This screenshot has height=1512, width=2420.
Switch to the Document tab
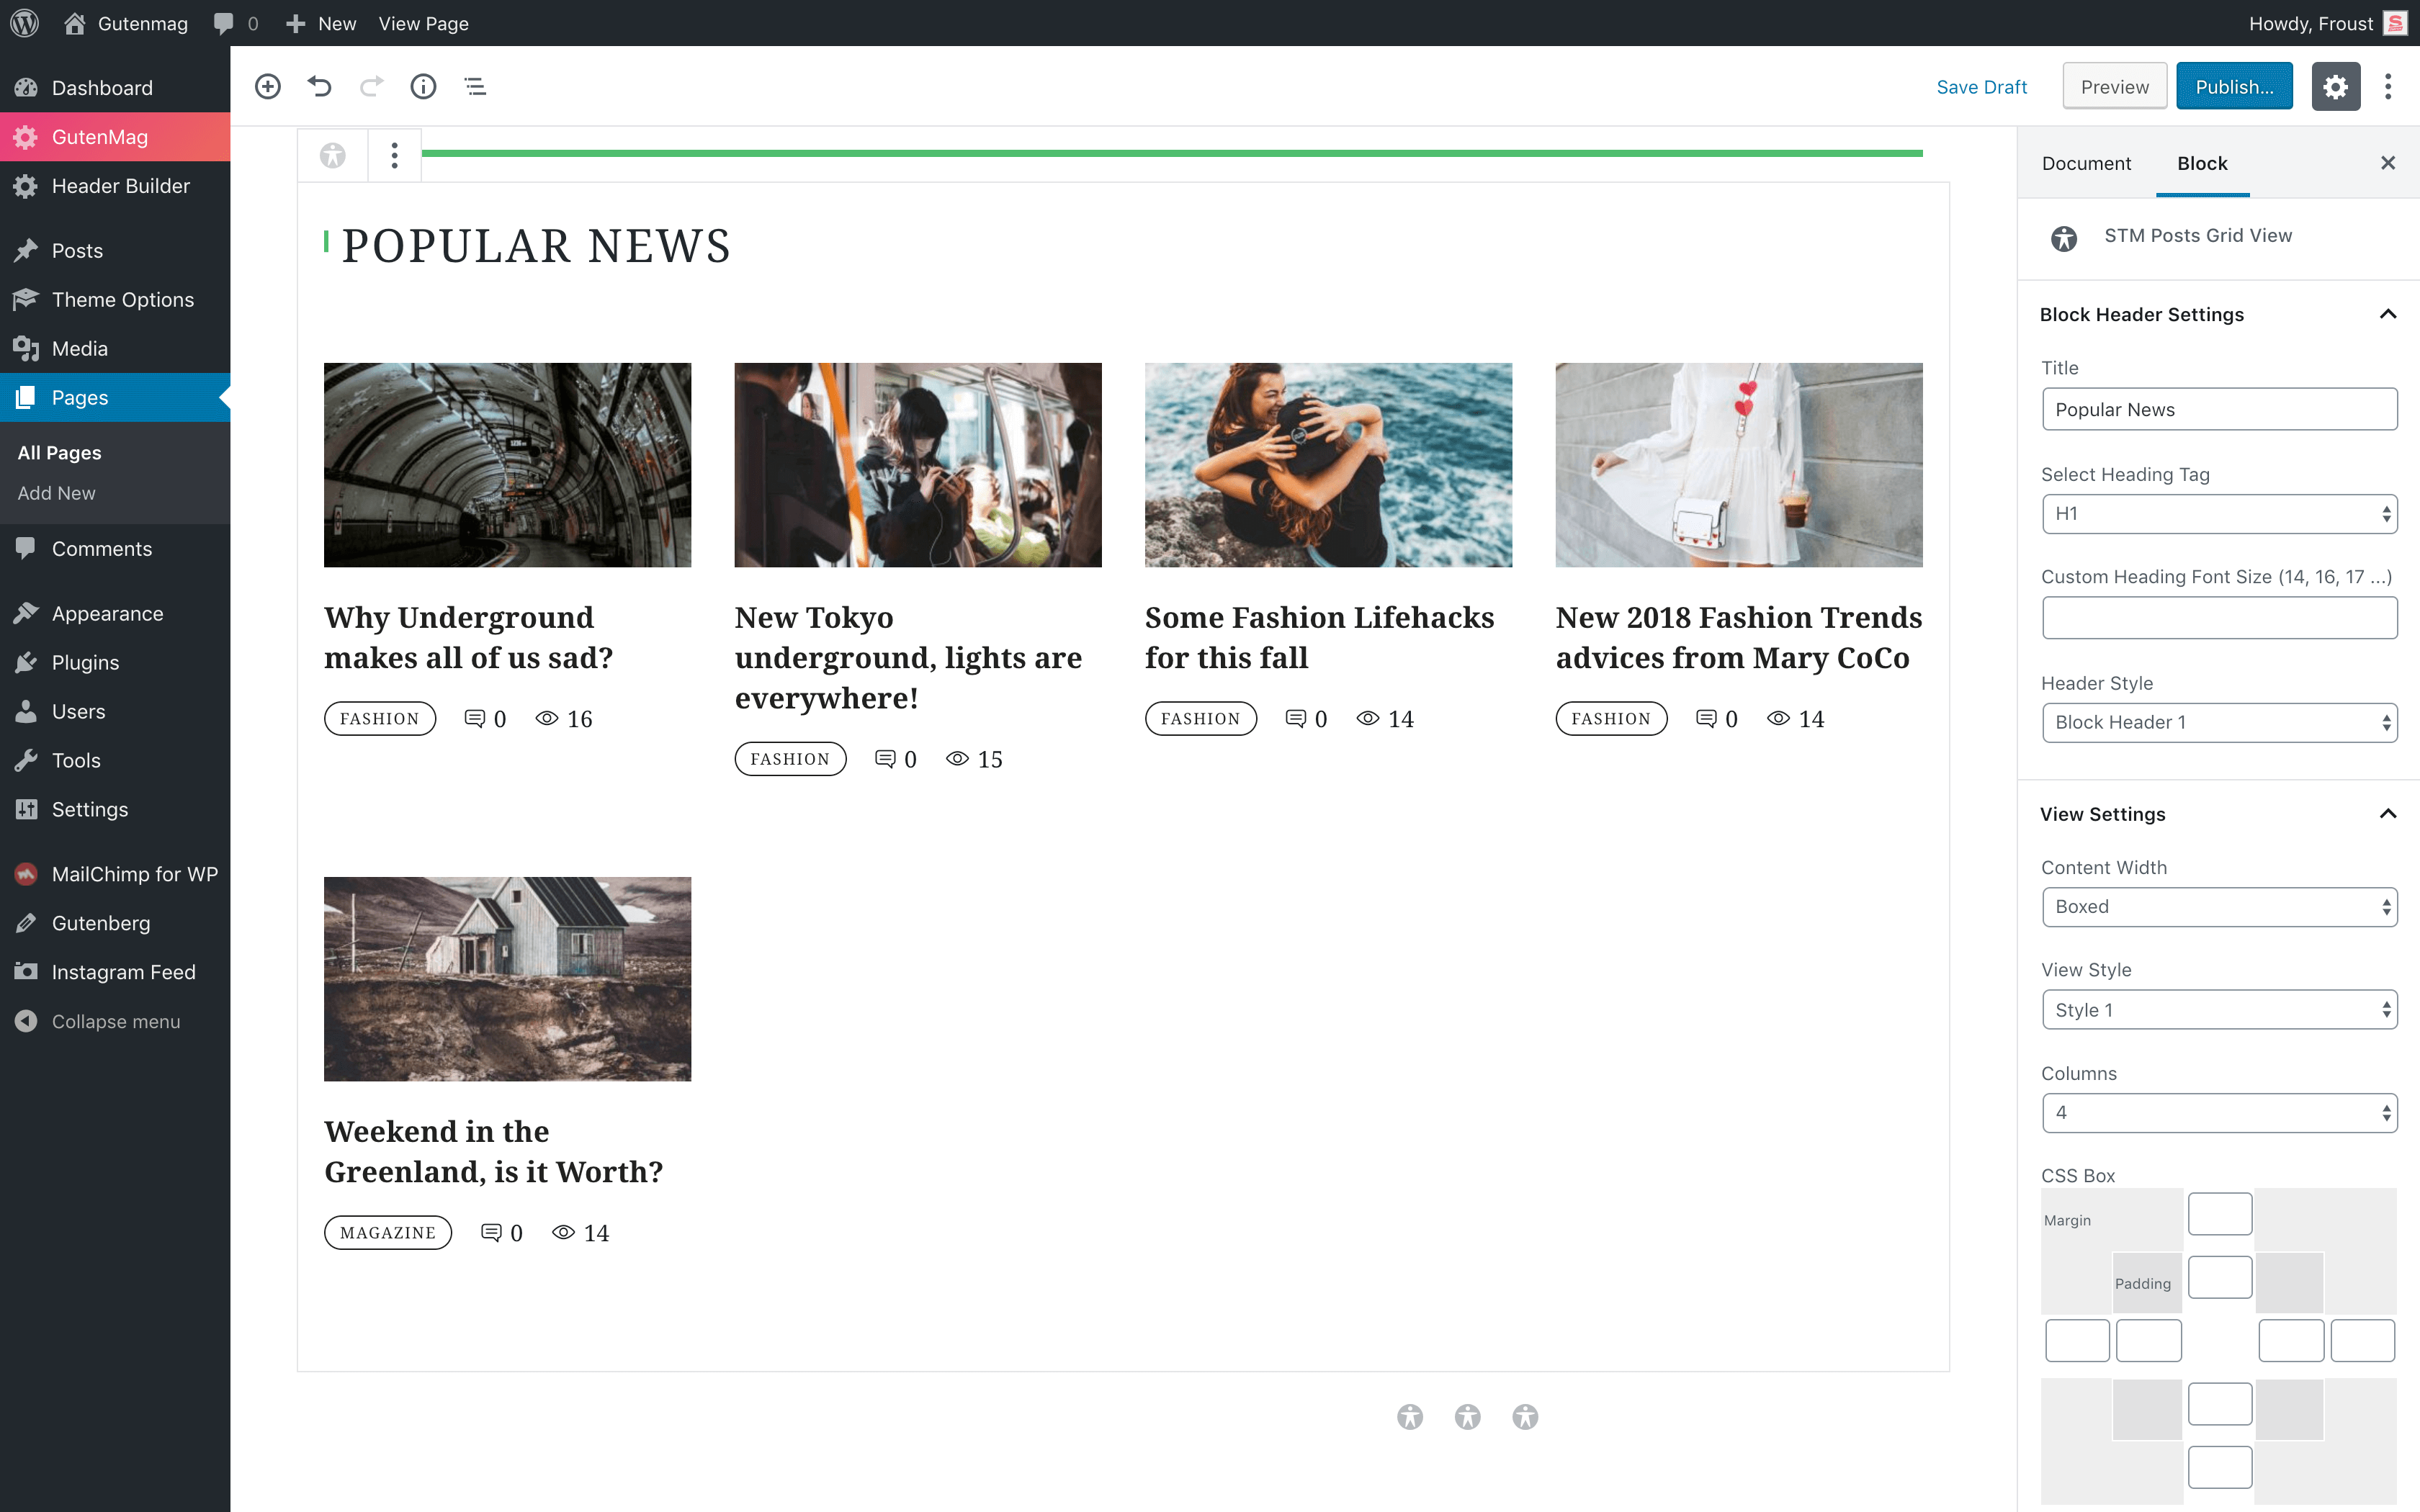point(2086,163)
